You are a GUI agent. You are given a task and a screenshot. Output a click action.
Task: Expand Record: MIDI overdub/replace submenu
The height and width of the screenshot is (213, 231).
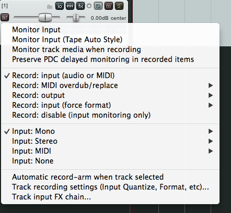pos(110,85)
